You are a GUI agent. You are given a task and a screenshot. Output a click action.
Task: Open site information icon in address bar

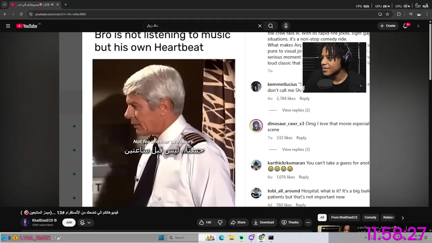click(x=31, y=14)
